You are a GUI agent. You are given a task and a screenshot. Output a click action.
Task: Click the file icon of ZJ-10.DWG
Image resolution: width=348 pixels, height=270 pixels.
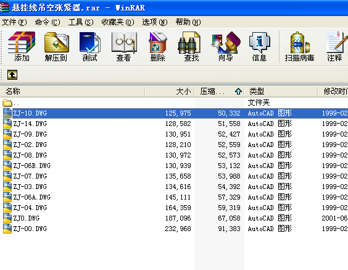(x=7, y=113)
